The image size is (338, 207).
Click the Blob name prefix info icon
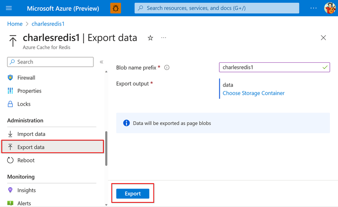point(167,68)
